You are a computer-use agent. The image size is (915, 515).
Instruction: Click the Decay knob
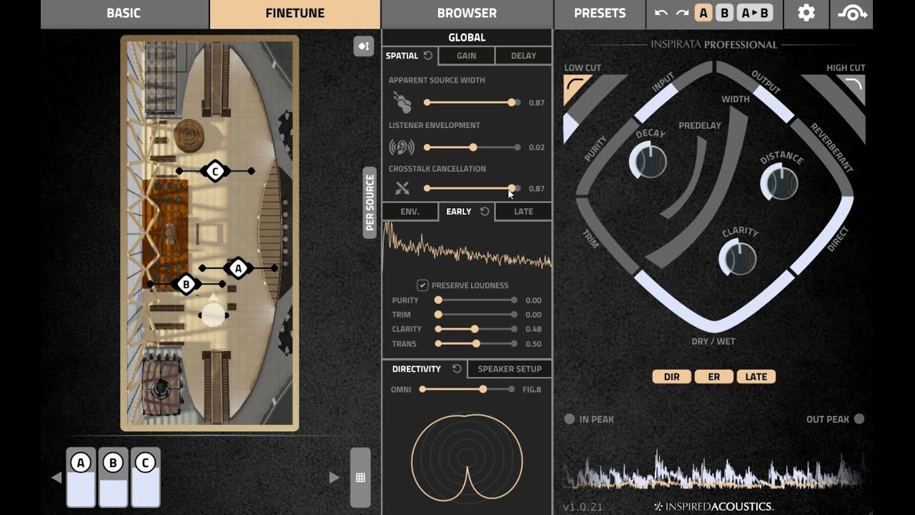point(648,161)
